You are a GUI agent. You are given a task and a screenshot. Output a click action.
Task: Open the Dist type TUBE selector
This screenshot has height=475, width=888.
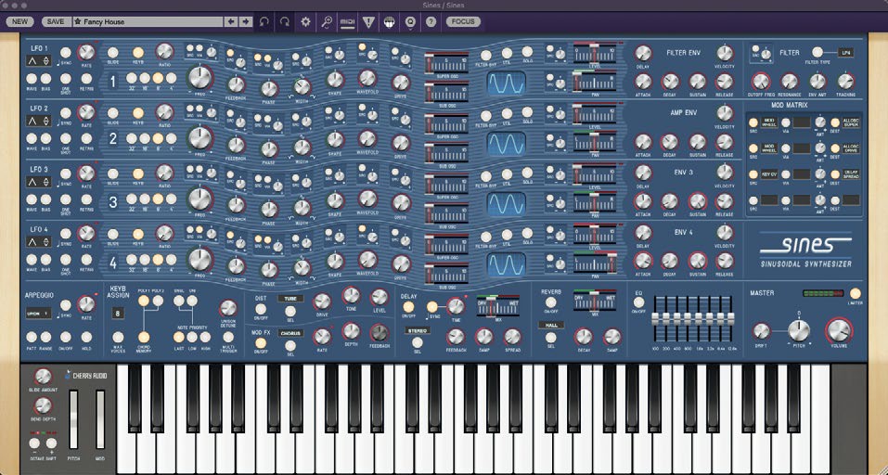[290, 299]
